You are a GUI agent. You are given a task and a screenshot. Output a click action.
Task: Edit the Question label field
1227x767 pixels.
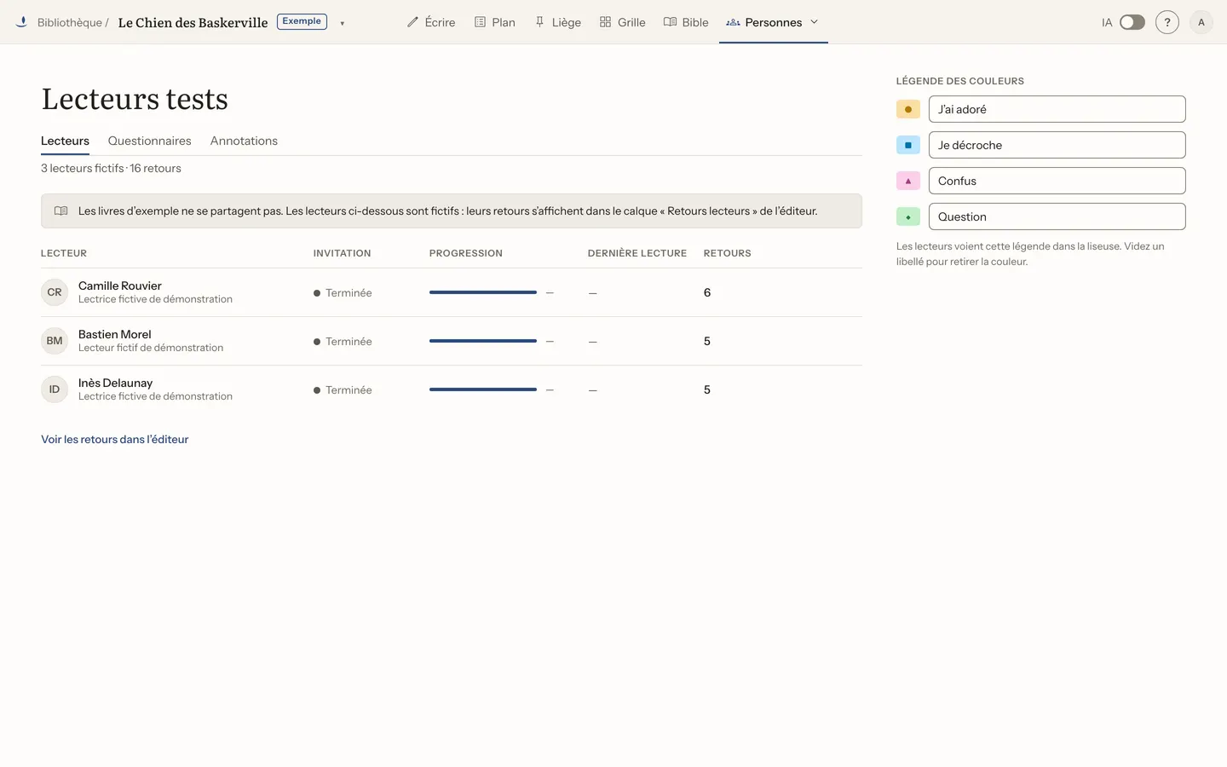pos(1057,216)
